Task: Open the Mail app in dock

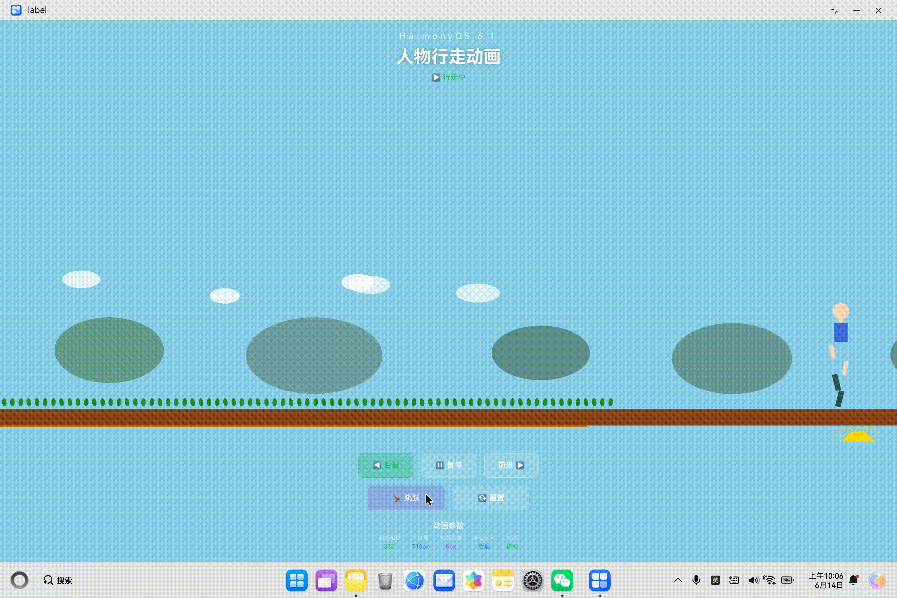Action: (x=444, y=580)
